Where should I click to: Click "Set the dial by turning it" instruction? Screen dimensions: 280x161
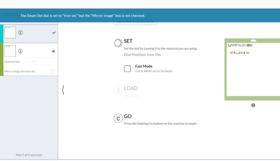(160, 48)
